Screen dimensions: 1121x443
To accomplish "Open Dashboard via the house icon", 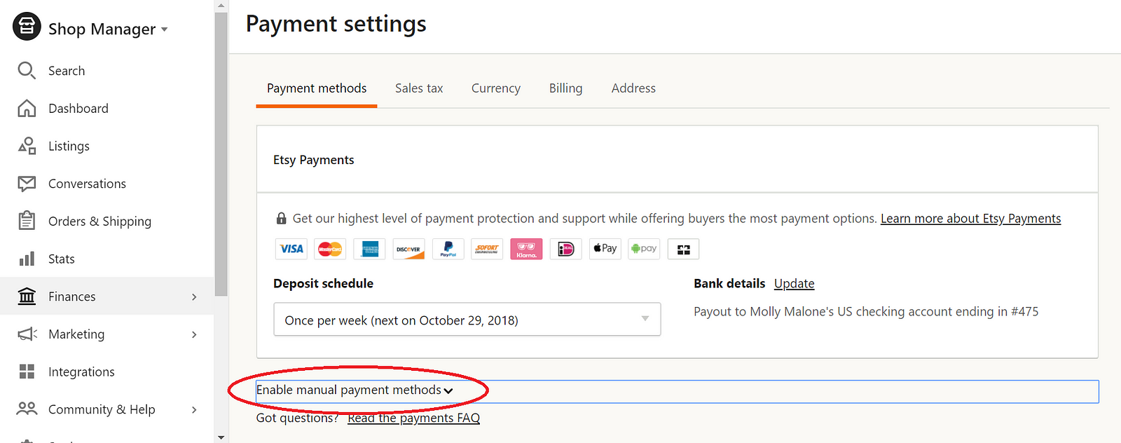I will coord(27,108).
